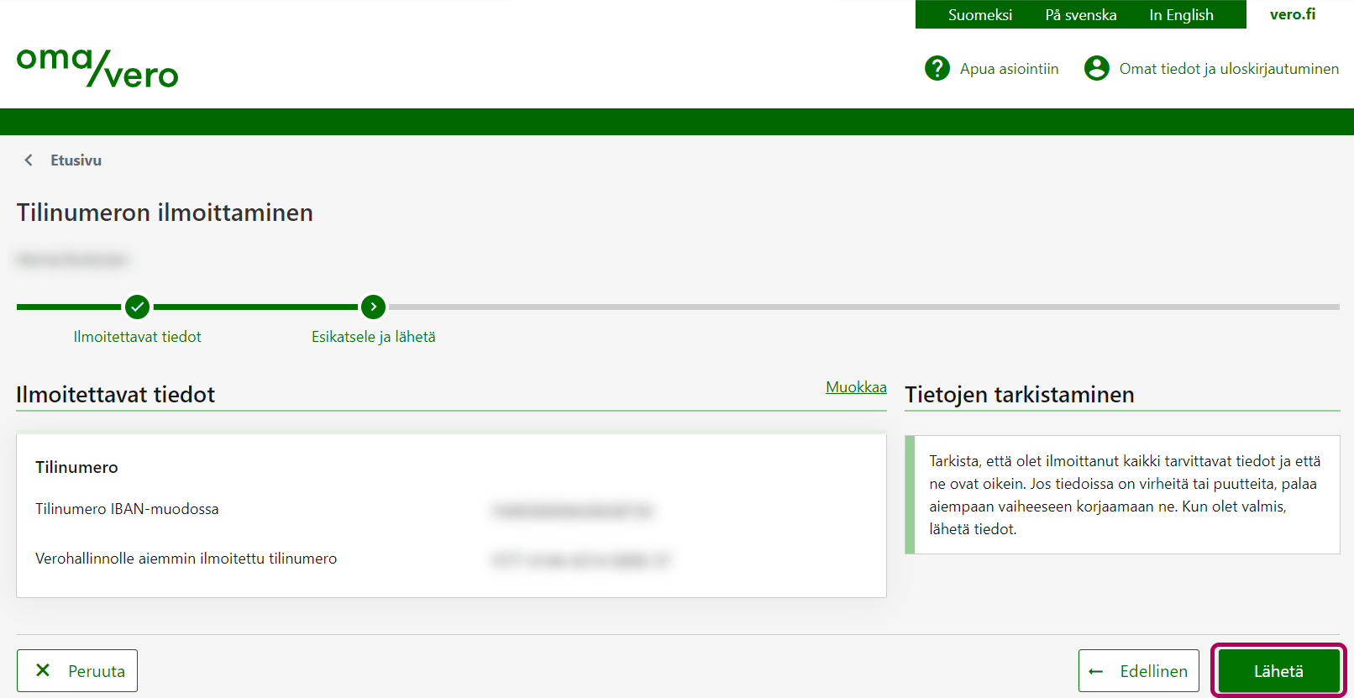Switch language to På svenska
Screen dimensions: 1354x698
pos(1080,15)
